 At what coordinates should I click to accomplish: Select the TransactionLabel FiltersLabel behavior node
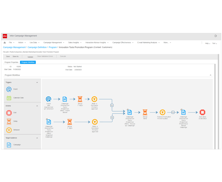click(x=162, y=112)
